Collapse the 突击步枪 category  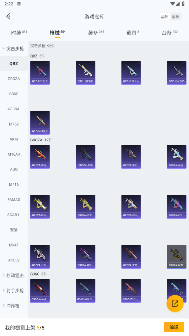(x=14, y=48)
